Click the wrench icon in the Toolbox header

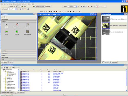click(x=5, y=17)
